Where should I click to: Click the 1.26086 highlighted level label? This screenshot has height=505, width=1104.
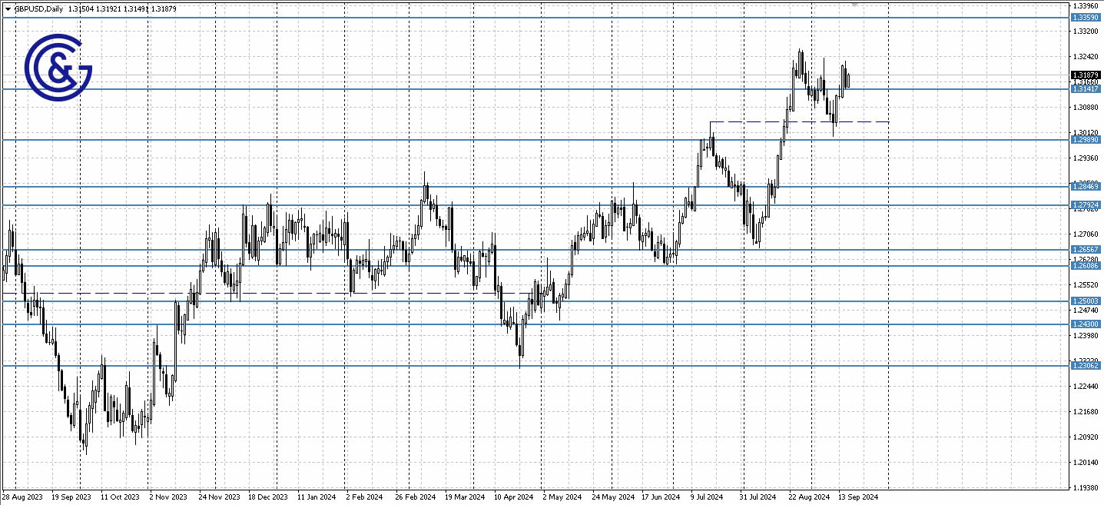[x=1085, y=264]
